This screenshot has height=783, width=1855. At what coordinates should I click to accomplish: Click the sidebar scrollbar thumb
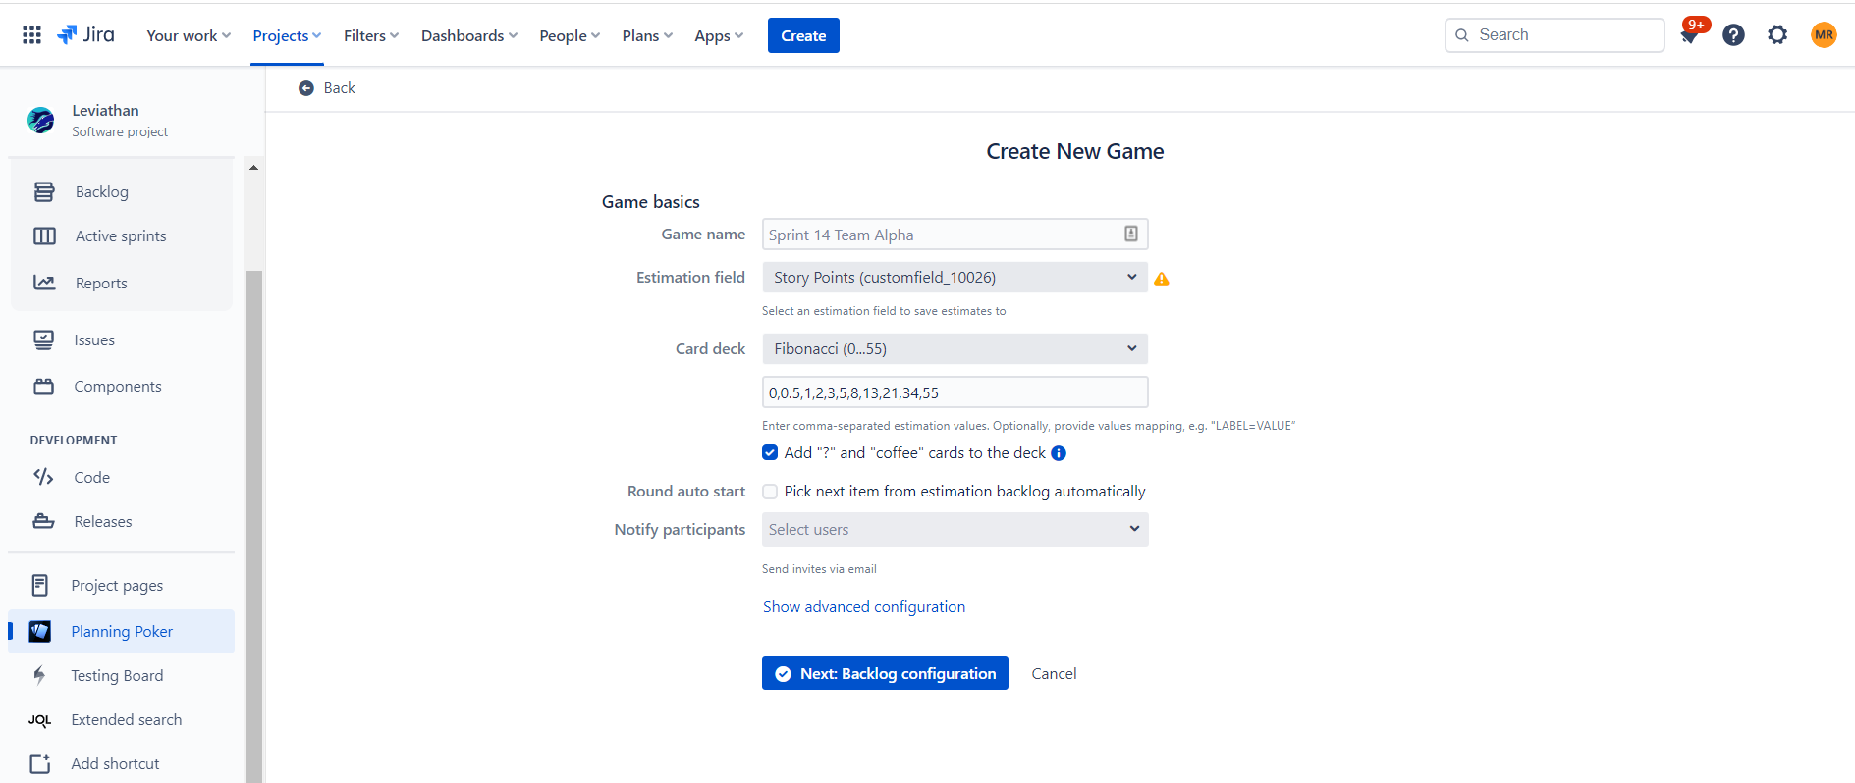[x=253, y=526]
